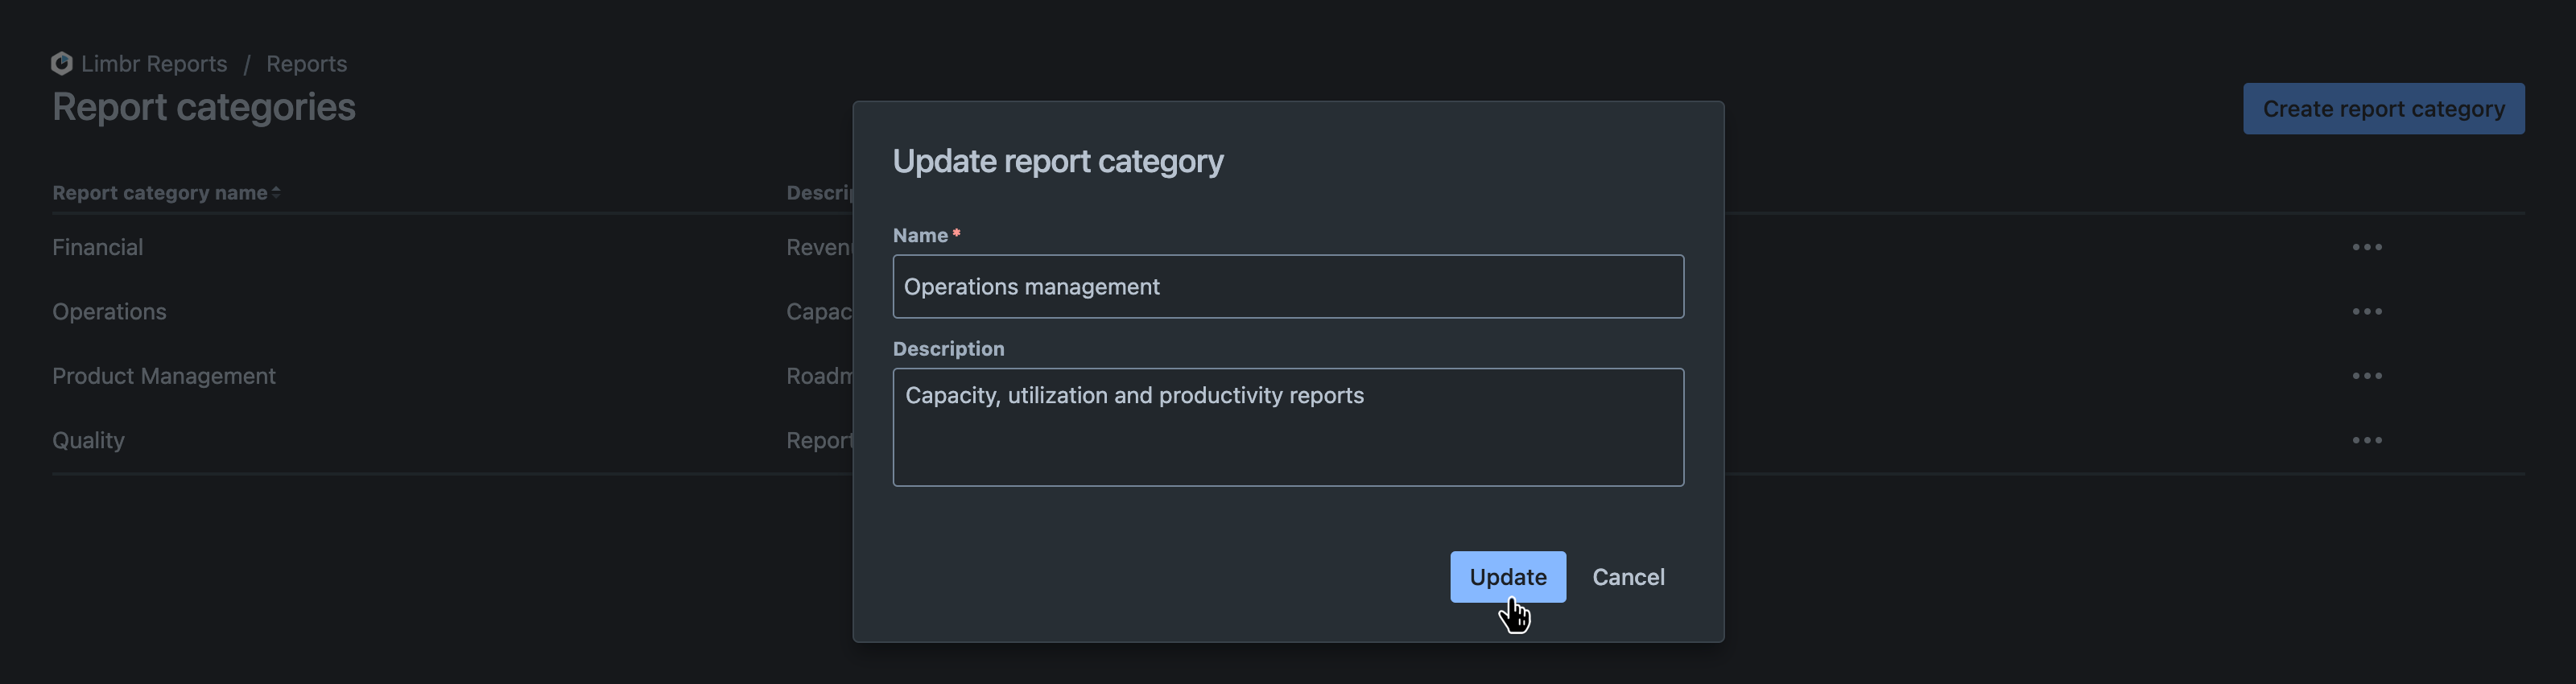This screenshot has width=2576, height=684.
Task: Open more actions for Product Management row
Action: tap(2366, 376)
